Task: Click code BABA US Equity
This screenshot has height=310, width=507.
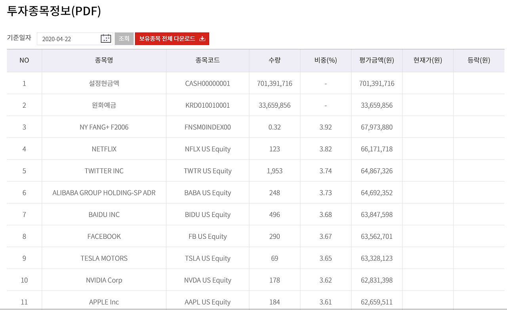Action: [208, 193]
